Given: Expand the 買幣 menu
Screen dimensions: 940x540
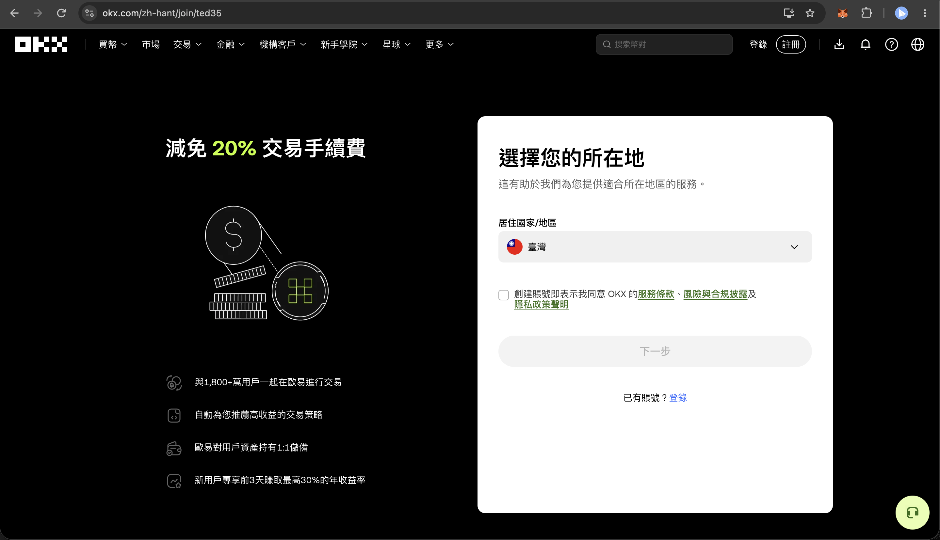Looking at the screenshot, I should pyautogui.click(x=113, y=44).
